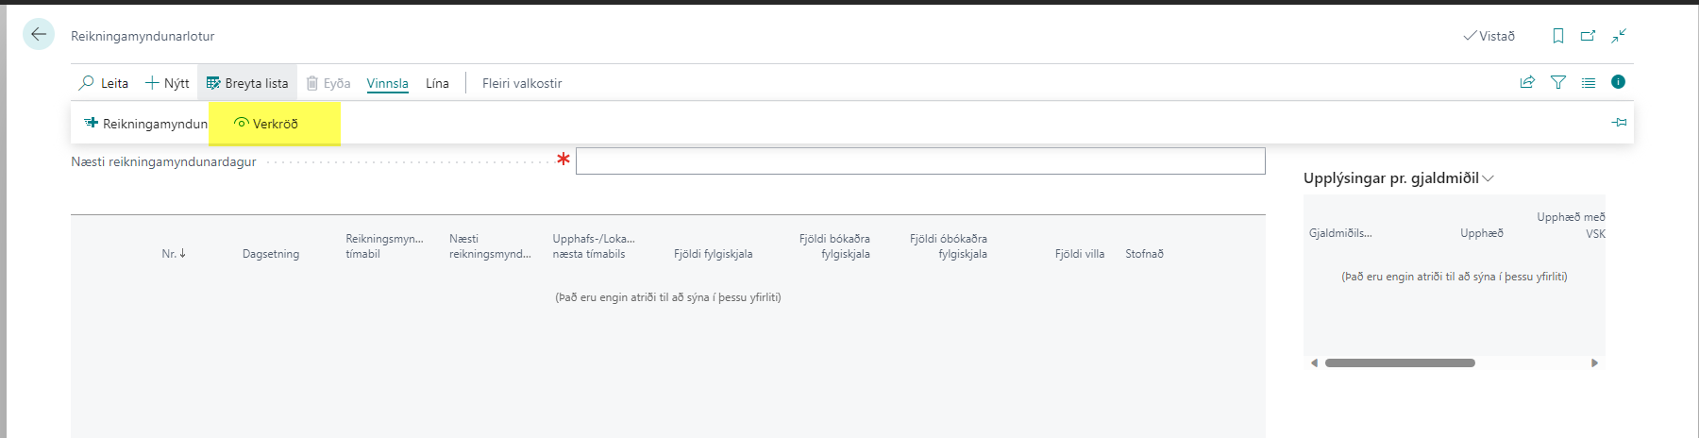Click the bookmark icon

coord(1557,36)
